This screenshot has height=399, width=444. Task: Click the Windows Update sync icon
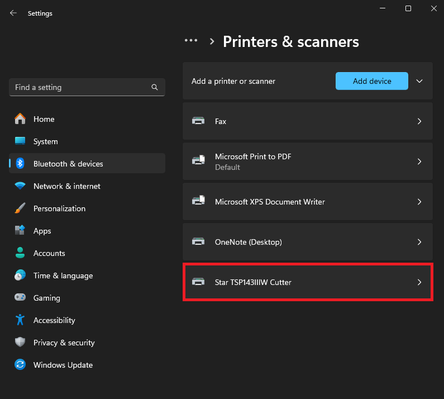tap(20, 364)
